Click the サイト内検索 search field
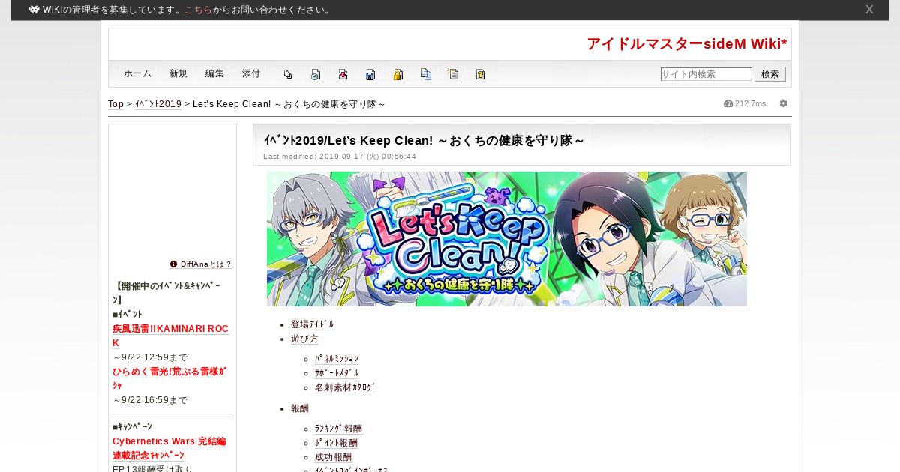Image resolution: width=900 pixels, height=472 pixels. tap(706, 74)
